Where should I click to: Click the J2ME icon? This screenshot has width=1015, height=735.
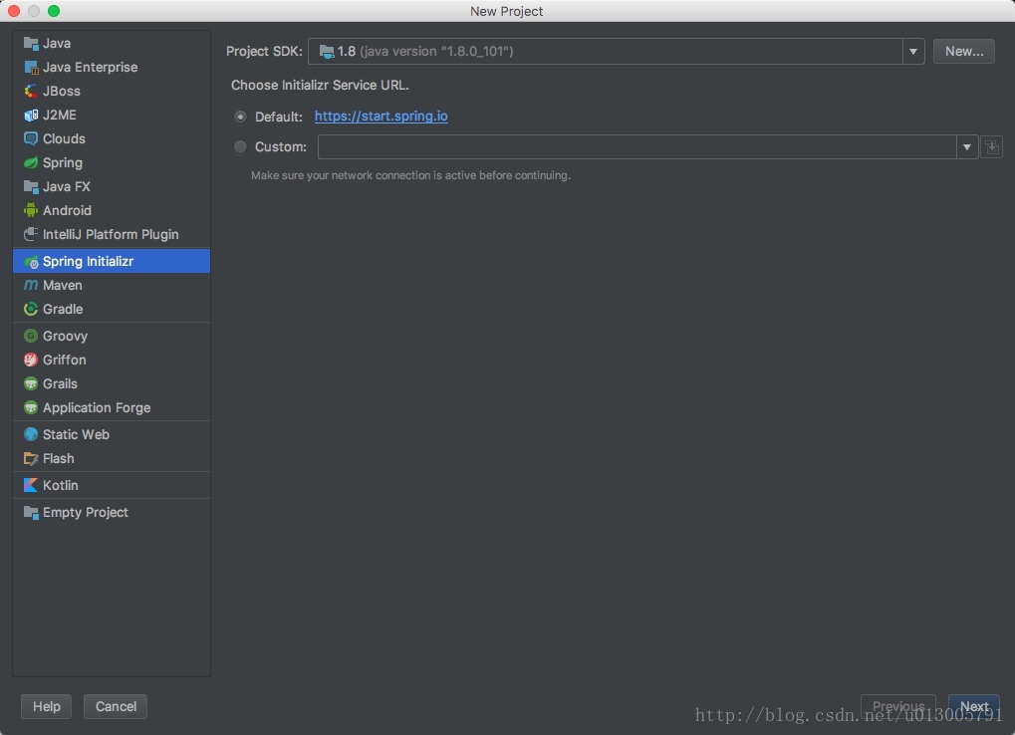(x=31, y=116)
